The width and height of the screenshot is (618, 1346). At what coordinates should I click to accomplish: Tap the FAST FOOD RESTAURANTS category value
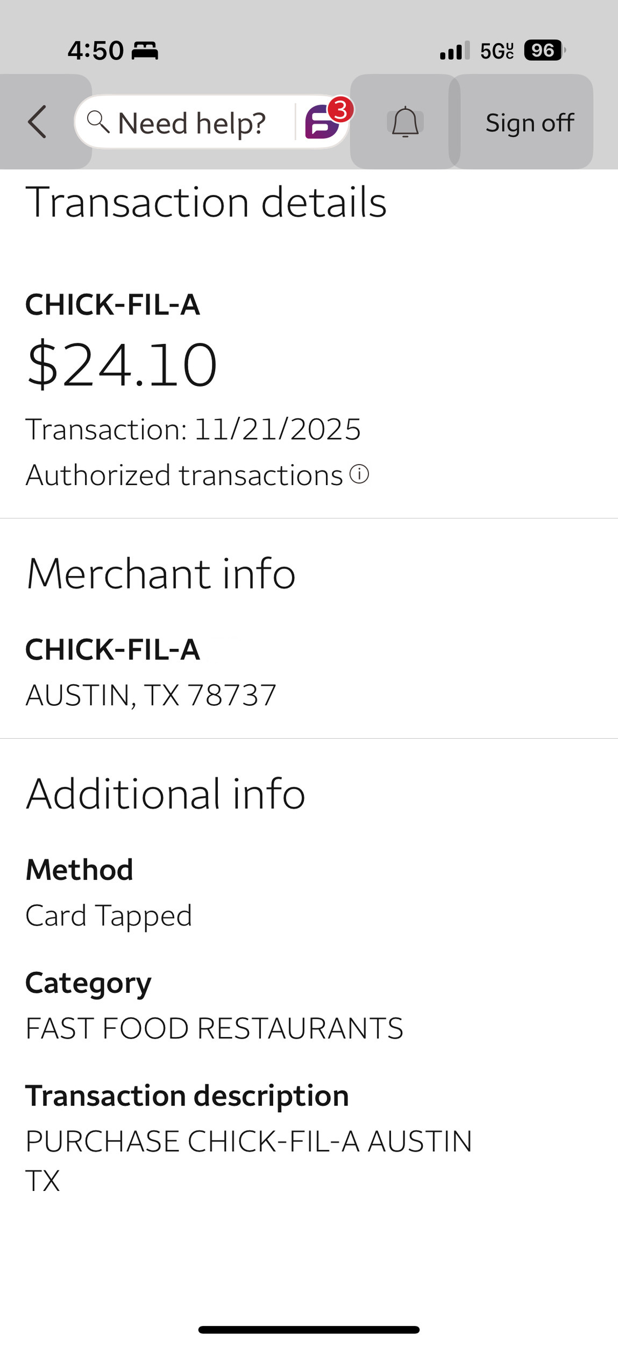click(x=214, y=1028)
